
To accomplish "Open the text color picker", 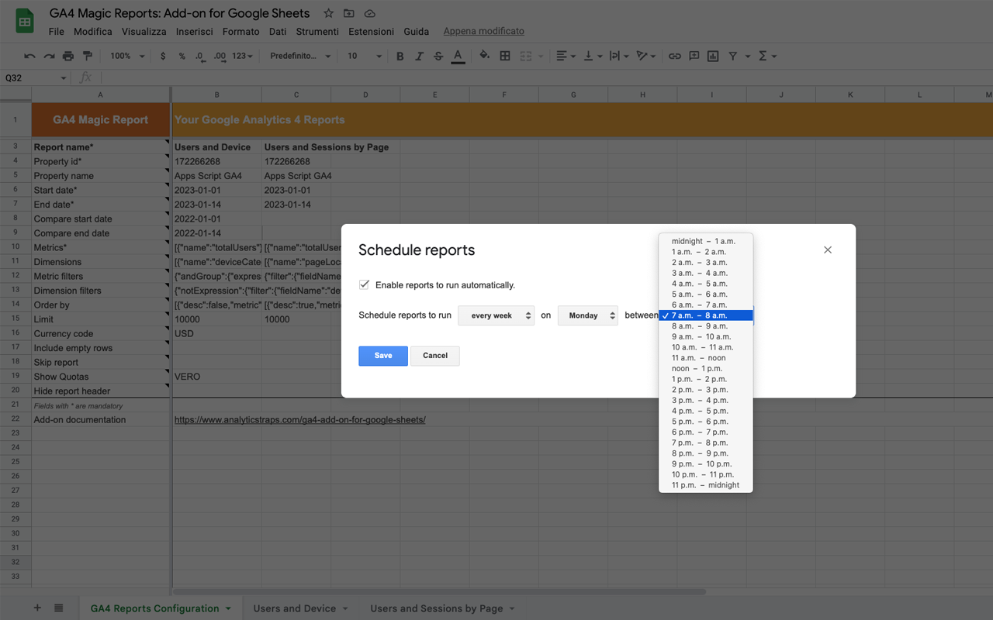I will point(458,55).
